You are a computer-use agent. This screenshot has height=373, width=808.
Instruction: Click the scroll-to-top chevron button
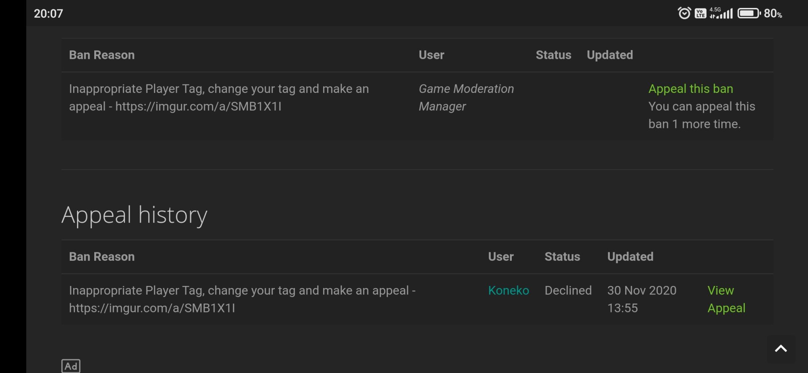point(781,349)
